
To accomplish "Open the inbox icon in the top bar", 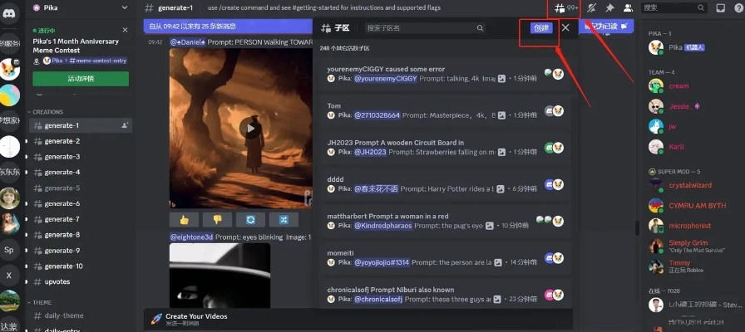I will [720, 7].
